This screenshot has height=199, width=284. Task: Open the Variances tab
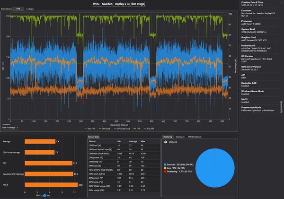(x=180, y=136)
